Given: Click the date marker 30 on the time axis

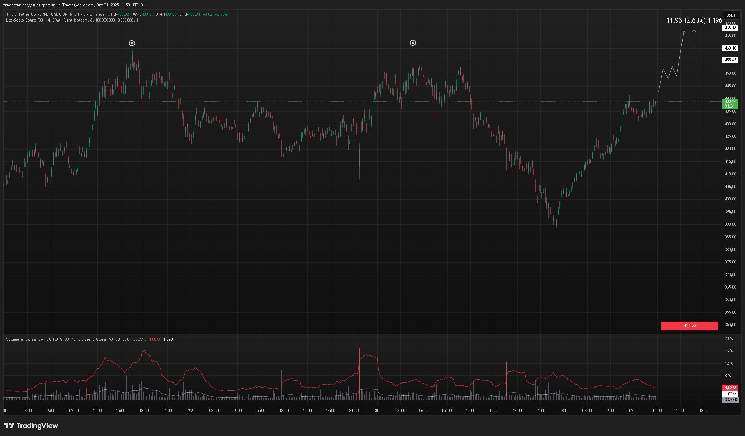Looking at the screenshot, I should [x=377, y=411].
